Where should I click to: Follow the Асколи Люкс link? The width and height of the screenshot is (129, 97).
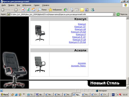coord(78,66)
